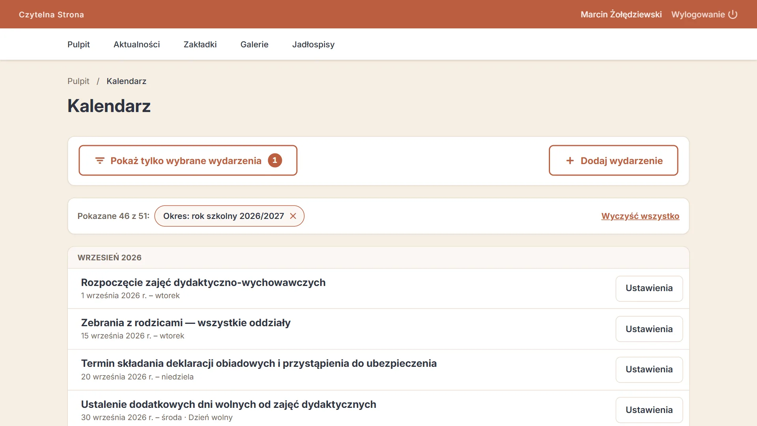The width and height of the screenshot is (757, 426).
Task: Click the Kalendarz breadcrumb item
Action: (x=127, y=81)
